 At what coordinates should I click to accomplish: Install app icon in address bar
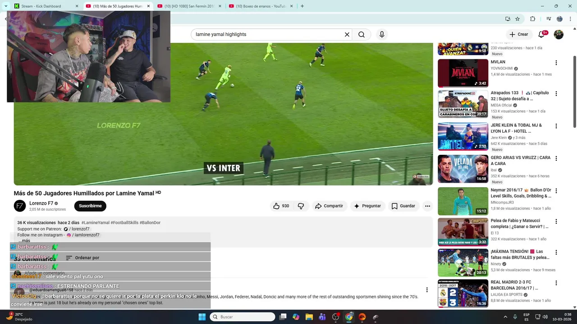tap(508, 19)
